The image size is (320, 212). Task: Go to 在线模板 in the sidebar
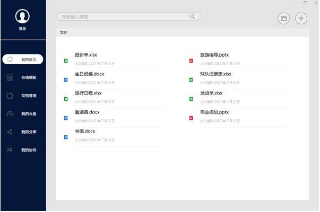(x=29, y=77)
